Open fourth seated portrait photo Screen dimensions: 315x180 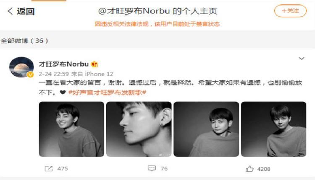click(273, 129)
